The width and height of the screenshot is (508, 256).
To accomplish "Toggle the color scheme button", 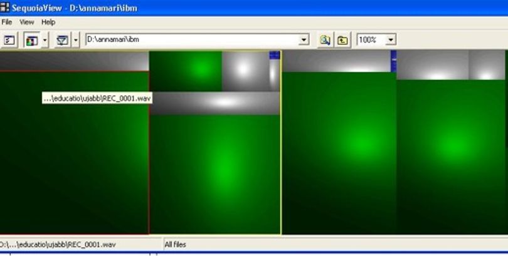I will click(32, 41).
